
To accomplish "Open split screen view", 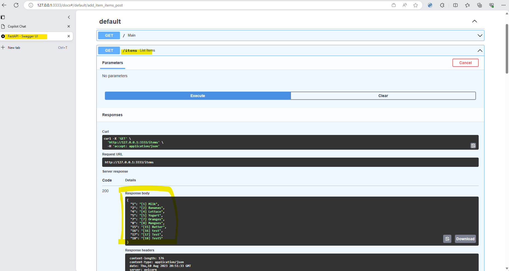I will tap(455, 5).
